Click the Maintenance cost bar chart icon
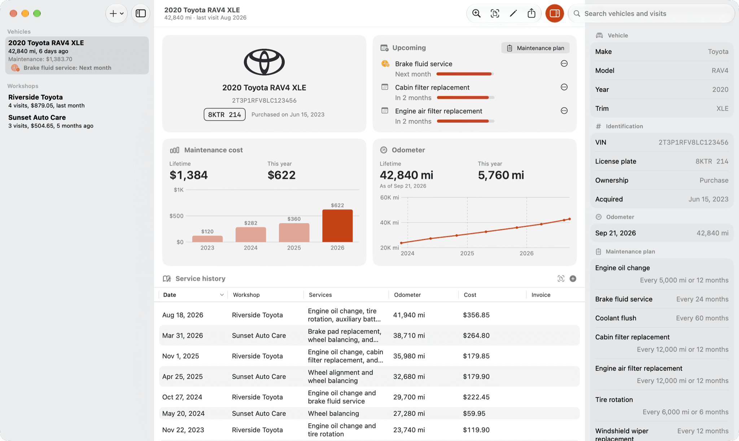Image resolution: width=739 pixels, height=441 pixels. [175, 150]
